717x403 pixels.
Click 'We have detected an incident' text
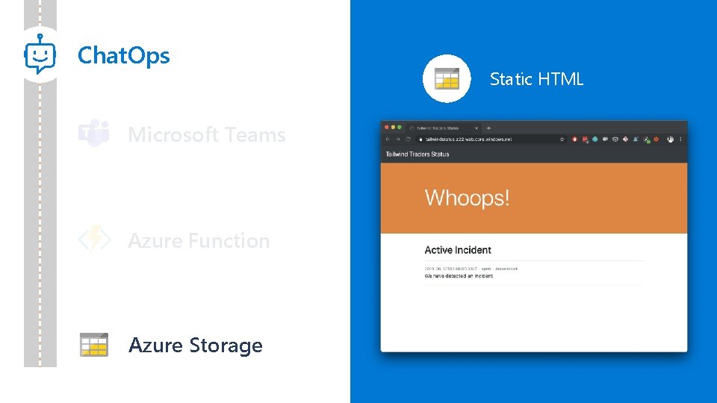point(459,276)
